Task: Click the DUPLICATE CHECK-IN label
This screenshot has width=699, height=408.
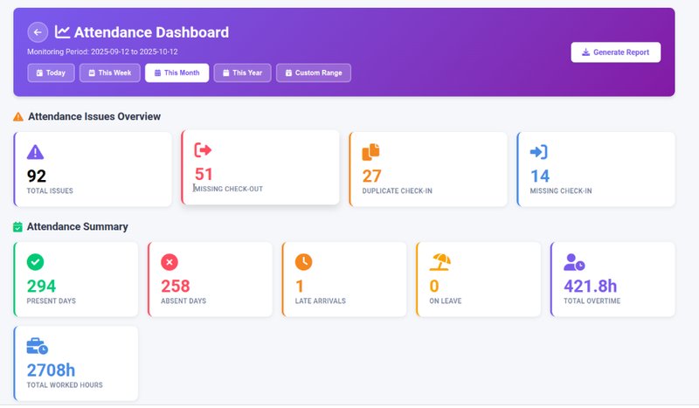Action: point(398,190)
